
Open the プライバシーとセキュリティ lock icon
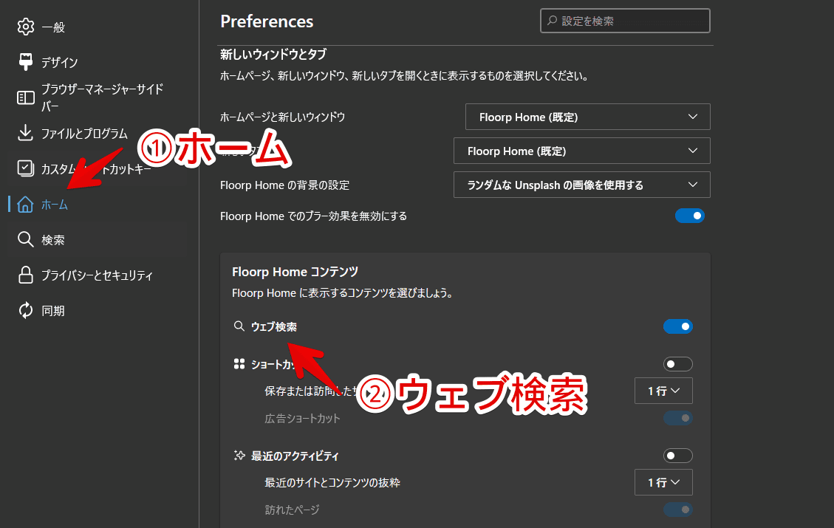click(26, 275)
